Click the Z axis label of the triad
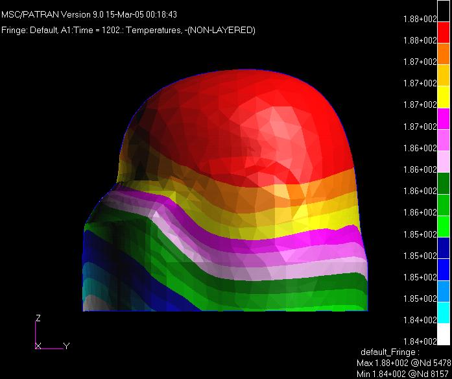This screenshot has width=452, height=379. (38, 318)
